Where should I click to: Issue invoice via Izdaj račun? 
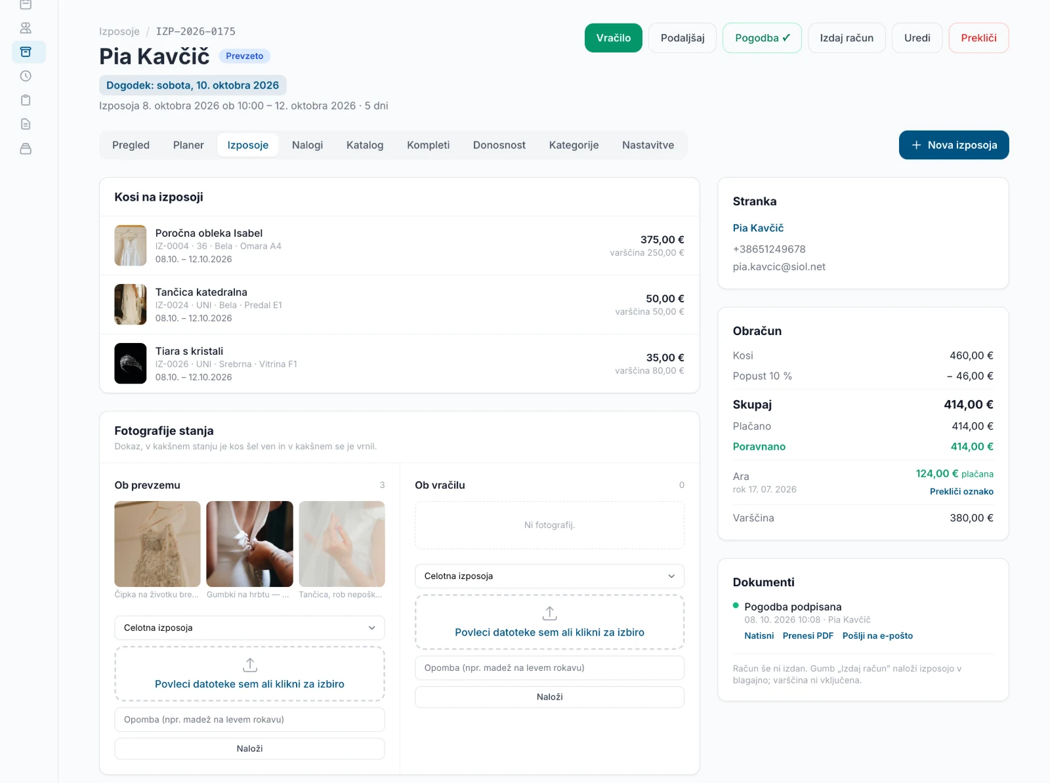(847, 38)
